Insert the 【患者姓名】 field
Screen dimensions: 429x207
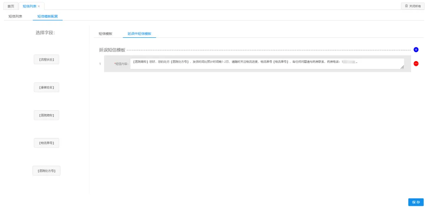coord(46,87)
